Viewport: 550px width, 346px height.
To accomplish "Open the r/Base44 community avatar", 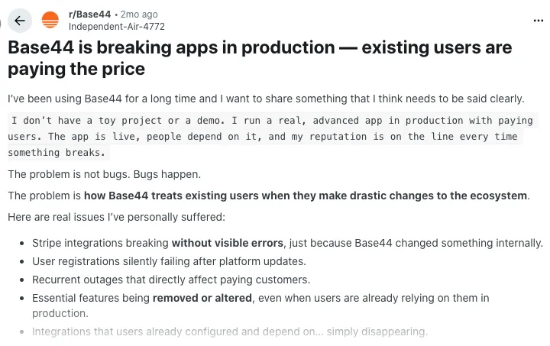I will click(x=50, y=21).
